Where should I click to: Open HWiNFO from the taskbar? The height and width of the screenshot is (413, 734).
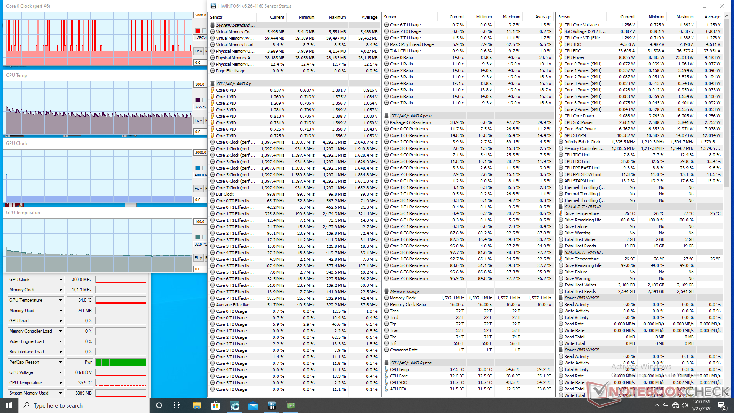pyautogui.click(x=272, y=405)
